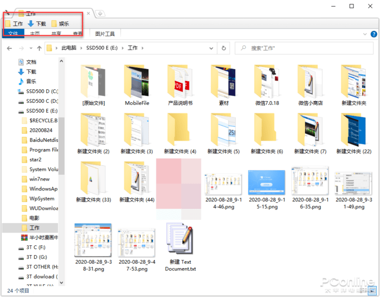Open the 文件 ribbon menu
Image resolution: width=380 pixels, height=297 pixels.
13,34
